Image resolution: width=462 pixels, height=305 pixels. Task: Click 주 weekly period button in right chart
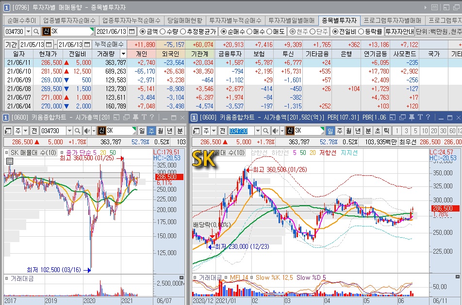(x=339, y=131)
